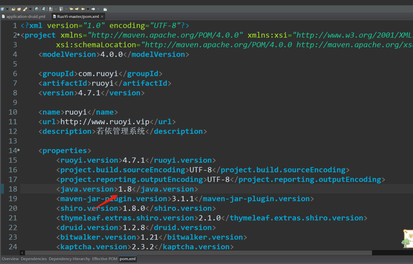Click the druid.version value 1.2.8
The image size is (413, 264).
134,227
